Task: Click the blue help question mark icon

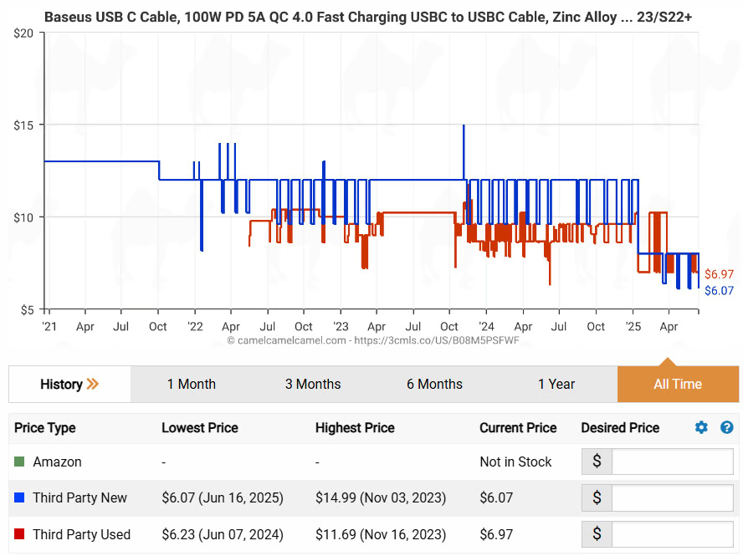Action: [x=726, y=427]
